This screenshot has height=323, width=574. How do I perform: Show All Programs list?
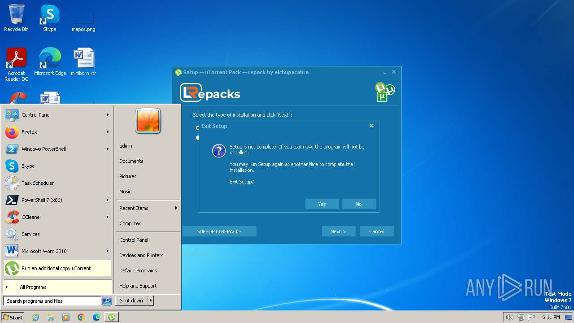click(57, 287)
